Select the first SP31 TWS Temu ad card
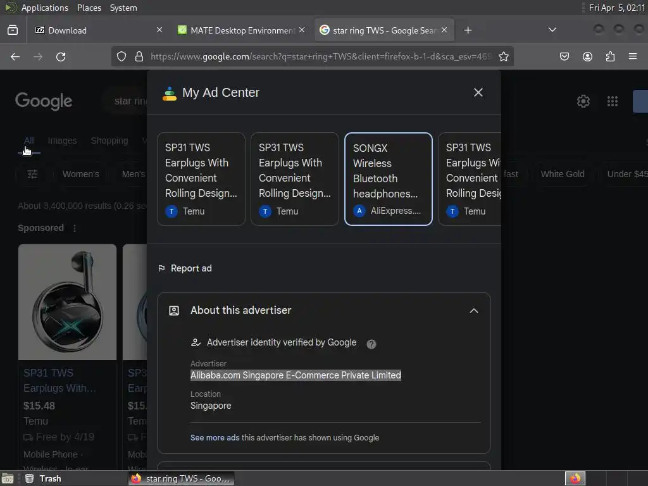The height and width of the screenshot is (486, 648). [x=201, y=179]
